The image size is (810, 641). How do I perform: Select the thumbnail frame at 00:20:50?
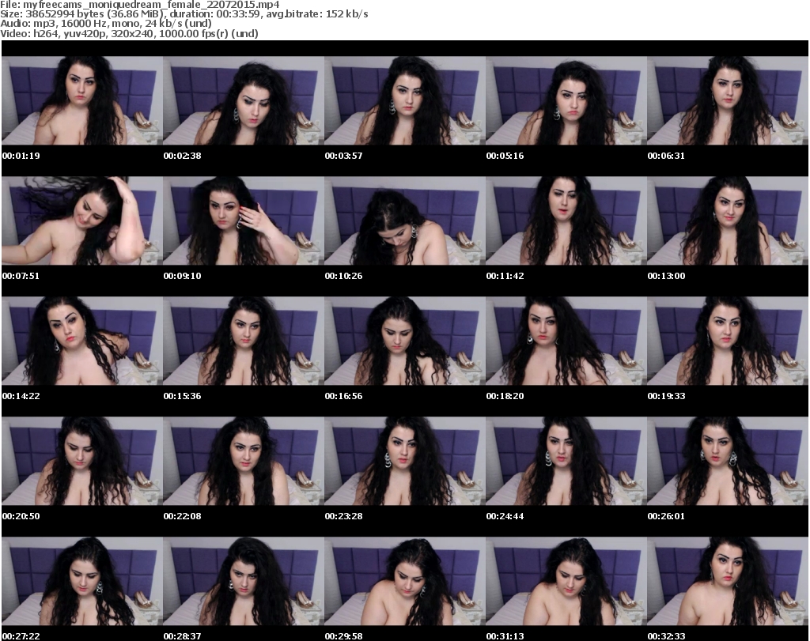82,461
